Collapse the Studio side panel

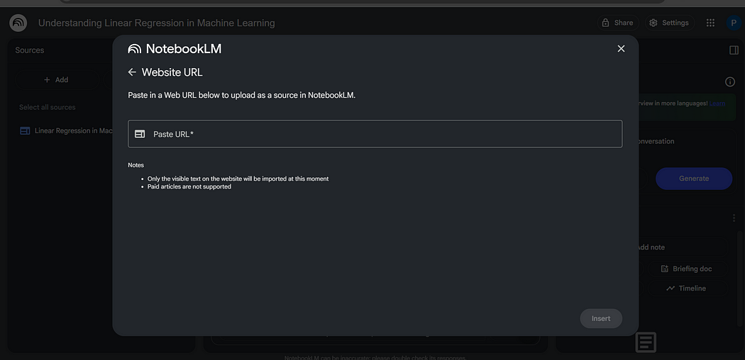pos(734,50)
